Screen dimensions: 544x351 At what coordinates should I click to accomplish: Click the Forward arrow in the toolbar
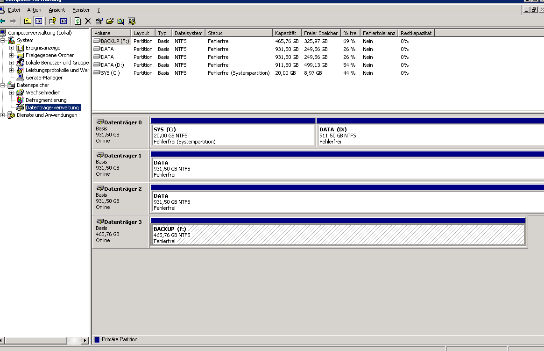(13, 21)
